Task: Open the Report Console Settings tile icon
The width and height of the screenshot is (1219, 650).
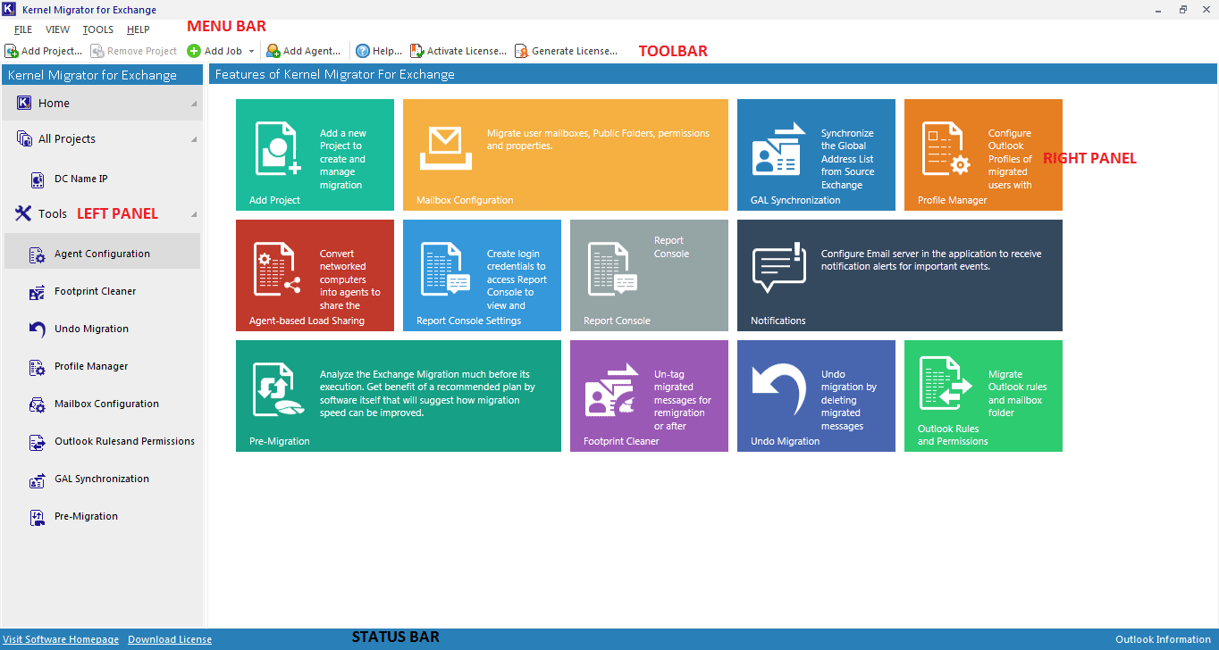Action: point(445,269)
